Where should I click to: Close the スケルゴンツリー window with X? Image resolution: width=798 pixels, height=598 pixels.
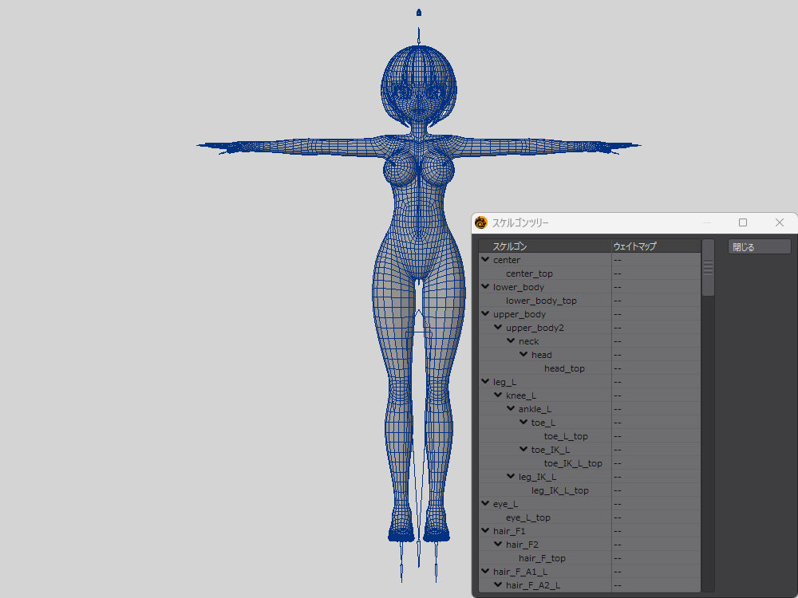point(780,222)
